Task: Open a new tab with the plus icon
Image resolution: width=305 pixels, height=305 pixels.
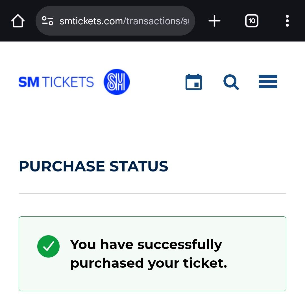Action: [x=214, y=21]
